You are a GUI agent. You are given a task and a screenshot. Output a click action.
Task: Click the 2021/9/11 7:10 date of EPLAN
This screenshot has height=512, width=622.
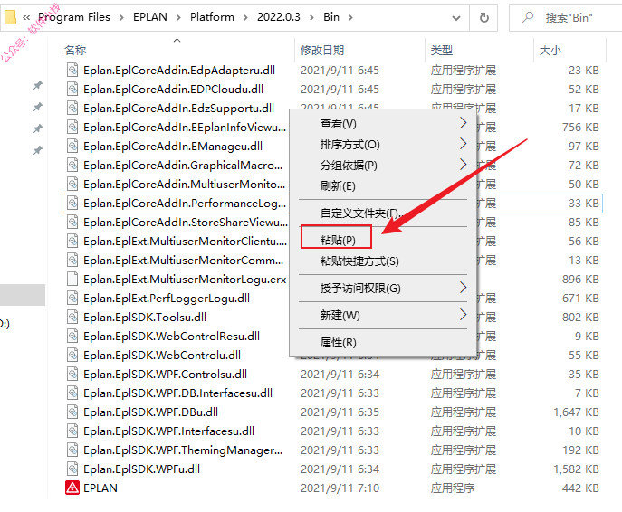tap(340, 488)
